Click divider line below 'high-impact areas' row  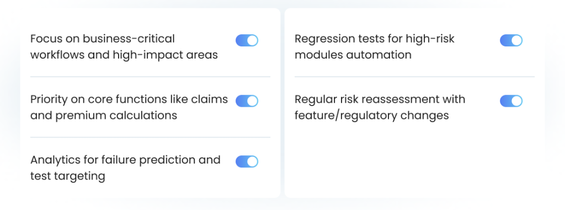tap(150, 76)
